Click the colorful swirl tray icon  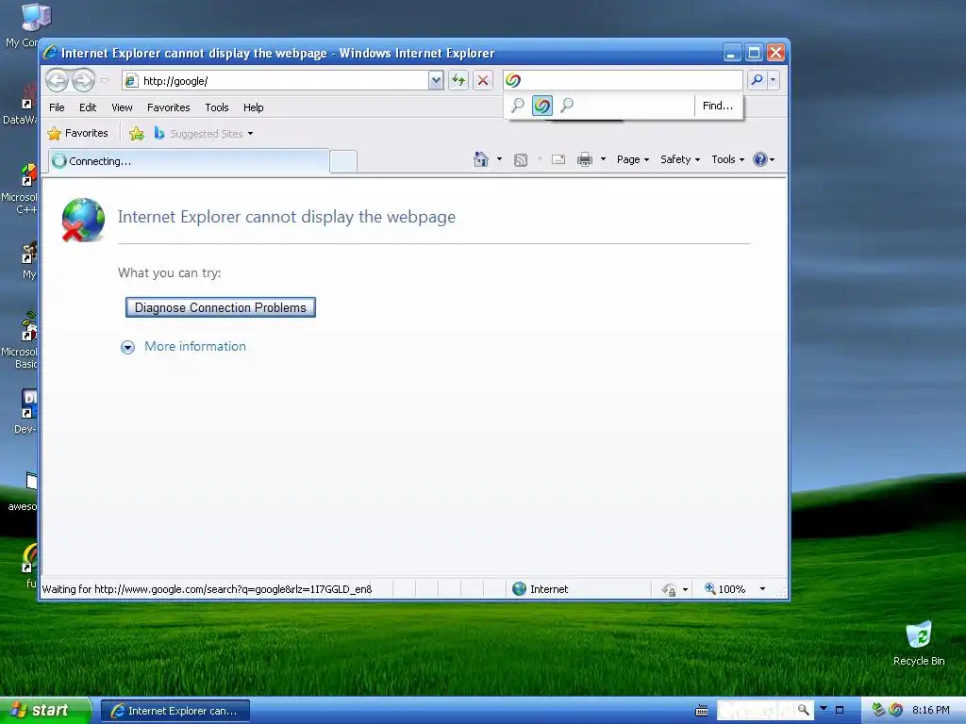(x=896, y=710)
